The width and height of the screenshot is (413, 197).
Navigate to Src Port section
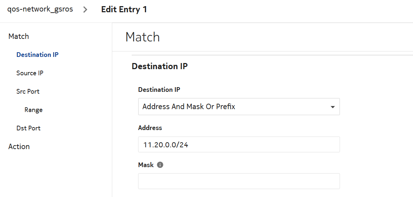pos(28,91)
